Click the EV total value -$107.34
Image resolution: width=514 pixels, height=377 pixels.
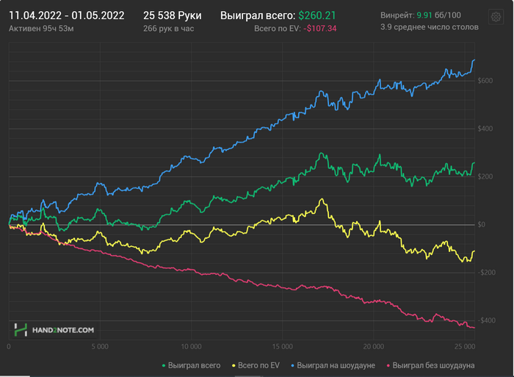pos(320,29)
